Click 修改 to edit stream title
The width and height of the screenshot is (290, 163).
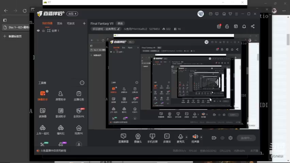pos(120,24)
